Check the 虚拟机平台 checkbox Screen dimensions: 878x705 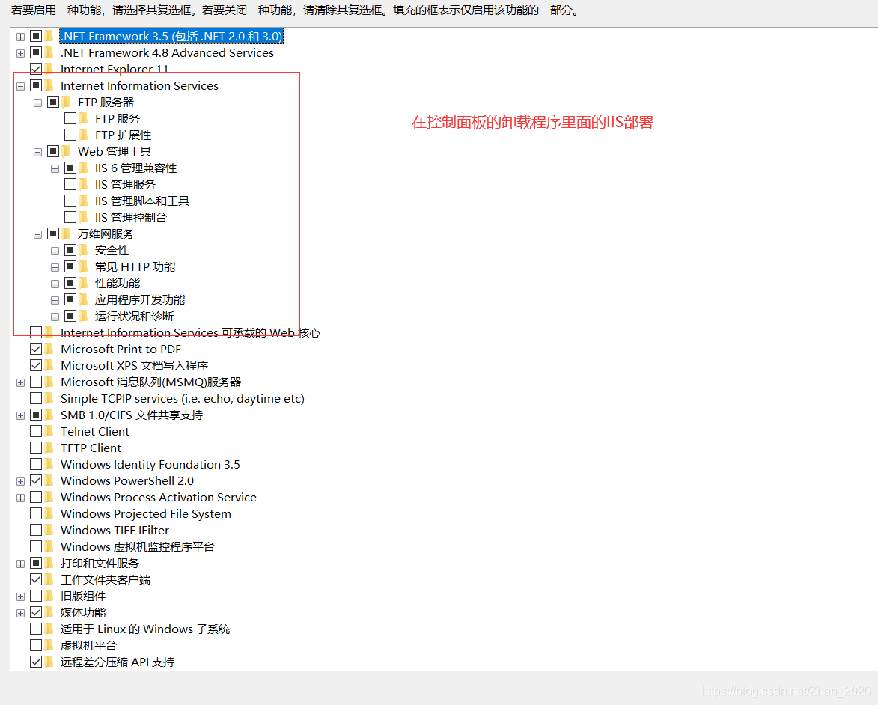[36, 645]
